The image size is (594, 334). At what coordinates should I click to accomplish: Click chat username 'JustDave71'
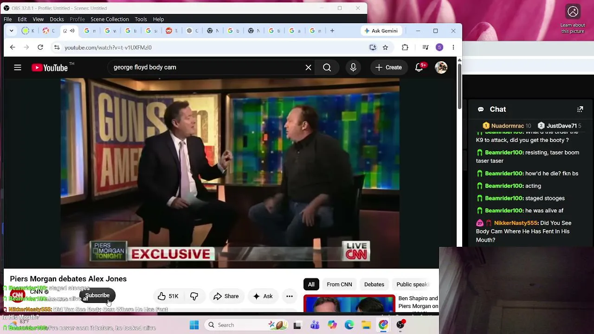[562, 126]
